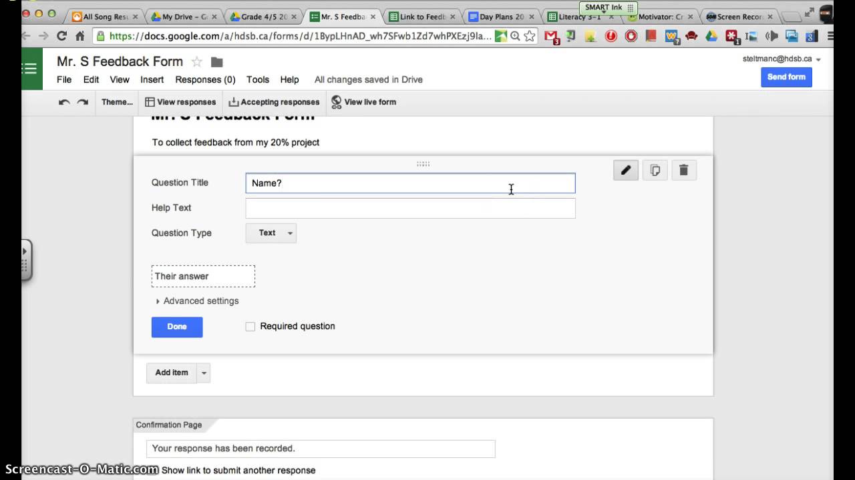Switch to the Motivator tab
Viewport: 855px width, 480px height.
click(660, 17)
